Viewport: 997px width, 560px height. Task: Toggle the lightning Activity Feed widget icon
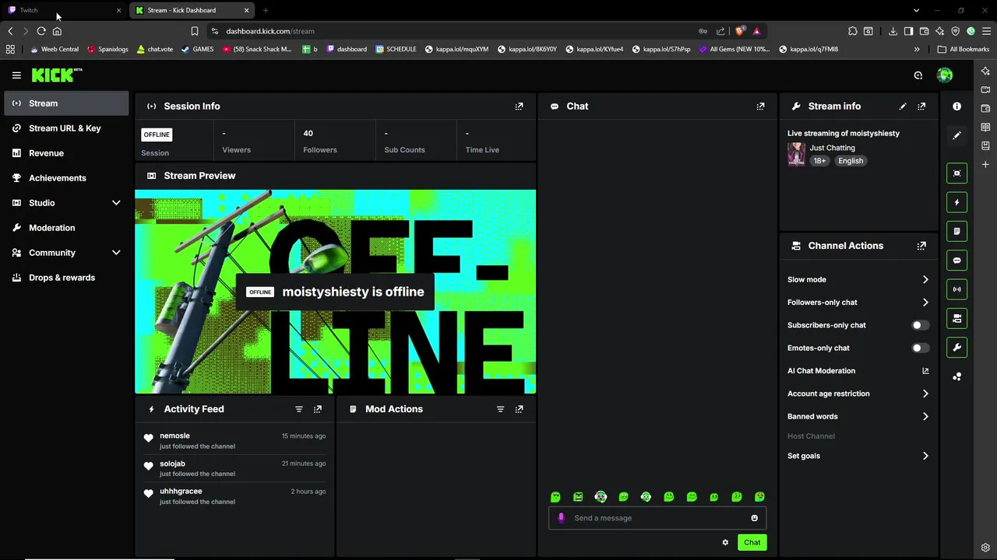(956, 202)
